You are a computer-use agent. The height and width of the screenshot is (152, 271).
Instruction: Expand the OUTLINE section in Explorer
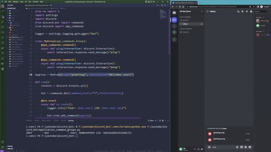(10, 147)
